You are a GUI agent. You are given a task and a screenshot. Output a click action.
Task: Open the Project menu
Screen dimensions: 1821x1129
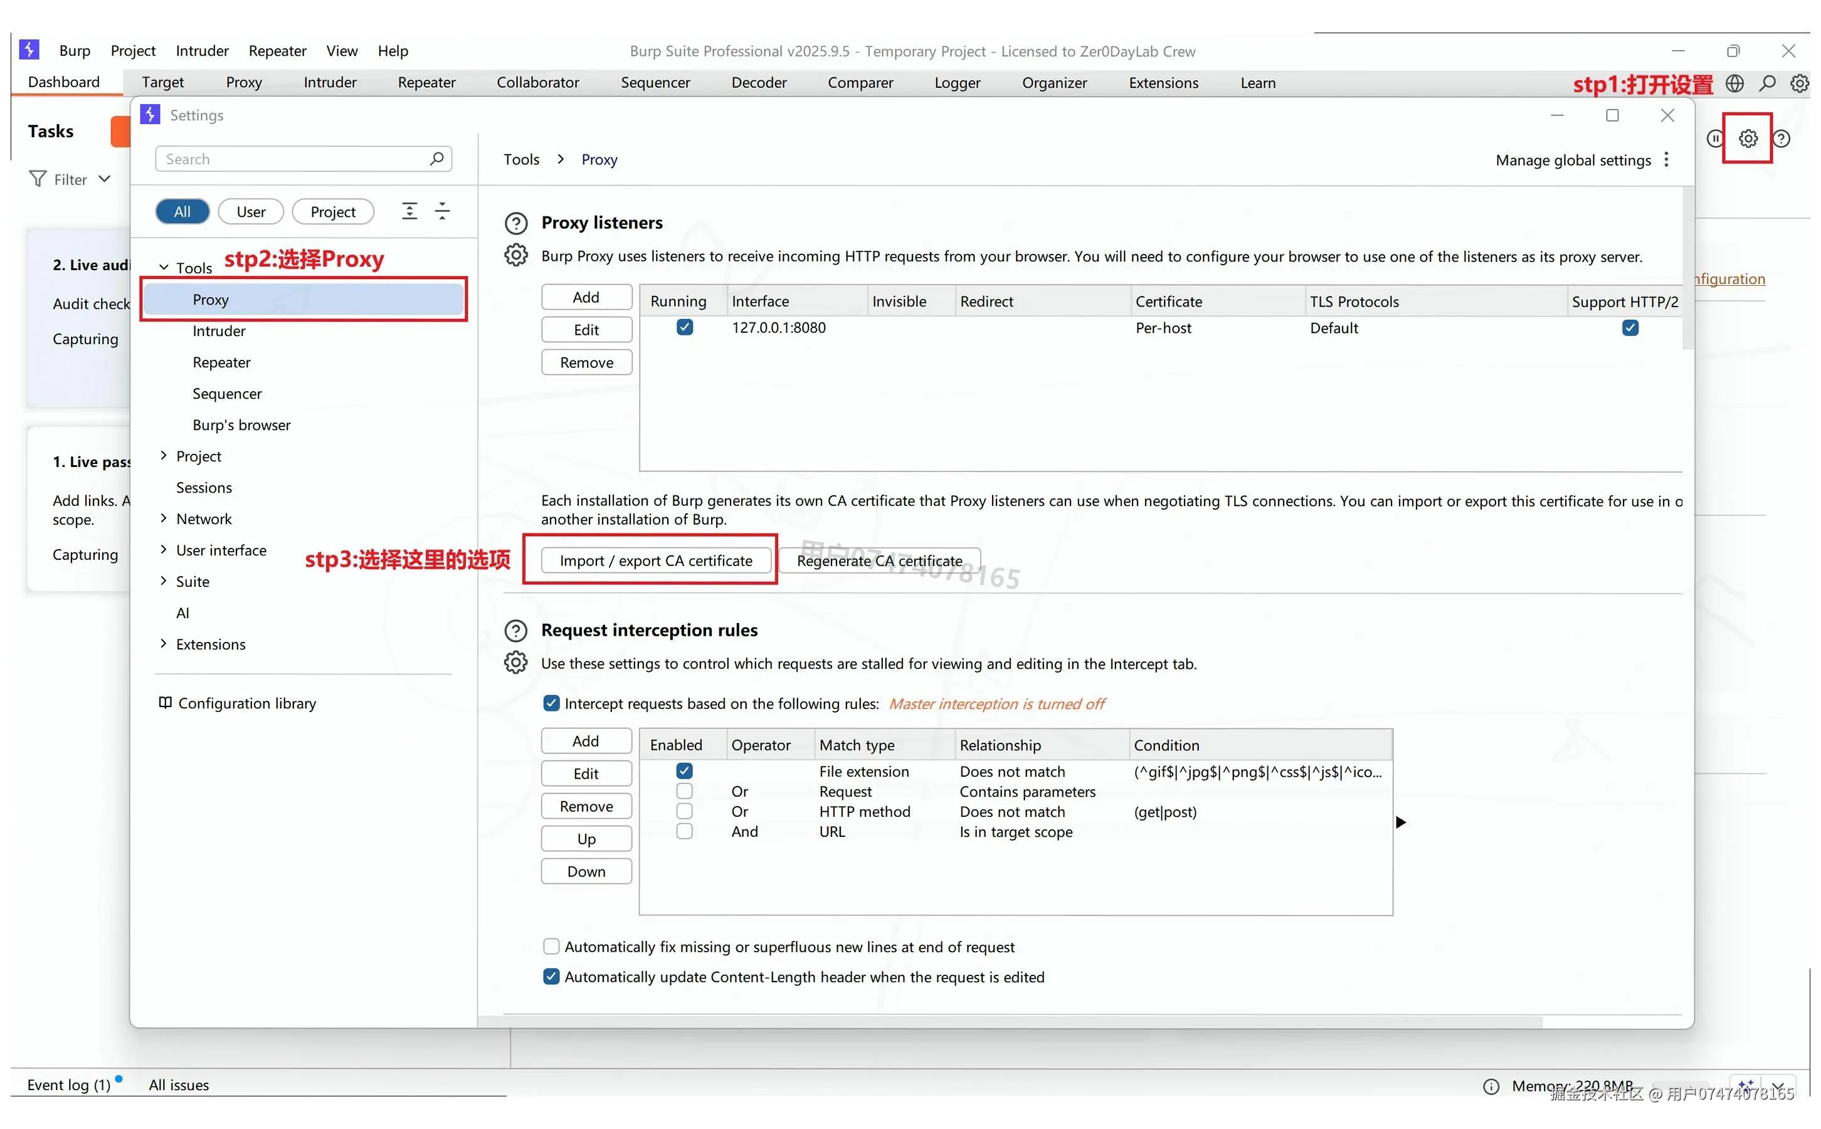pos(133,50)
